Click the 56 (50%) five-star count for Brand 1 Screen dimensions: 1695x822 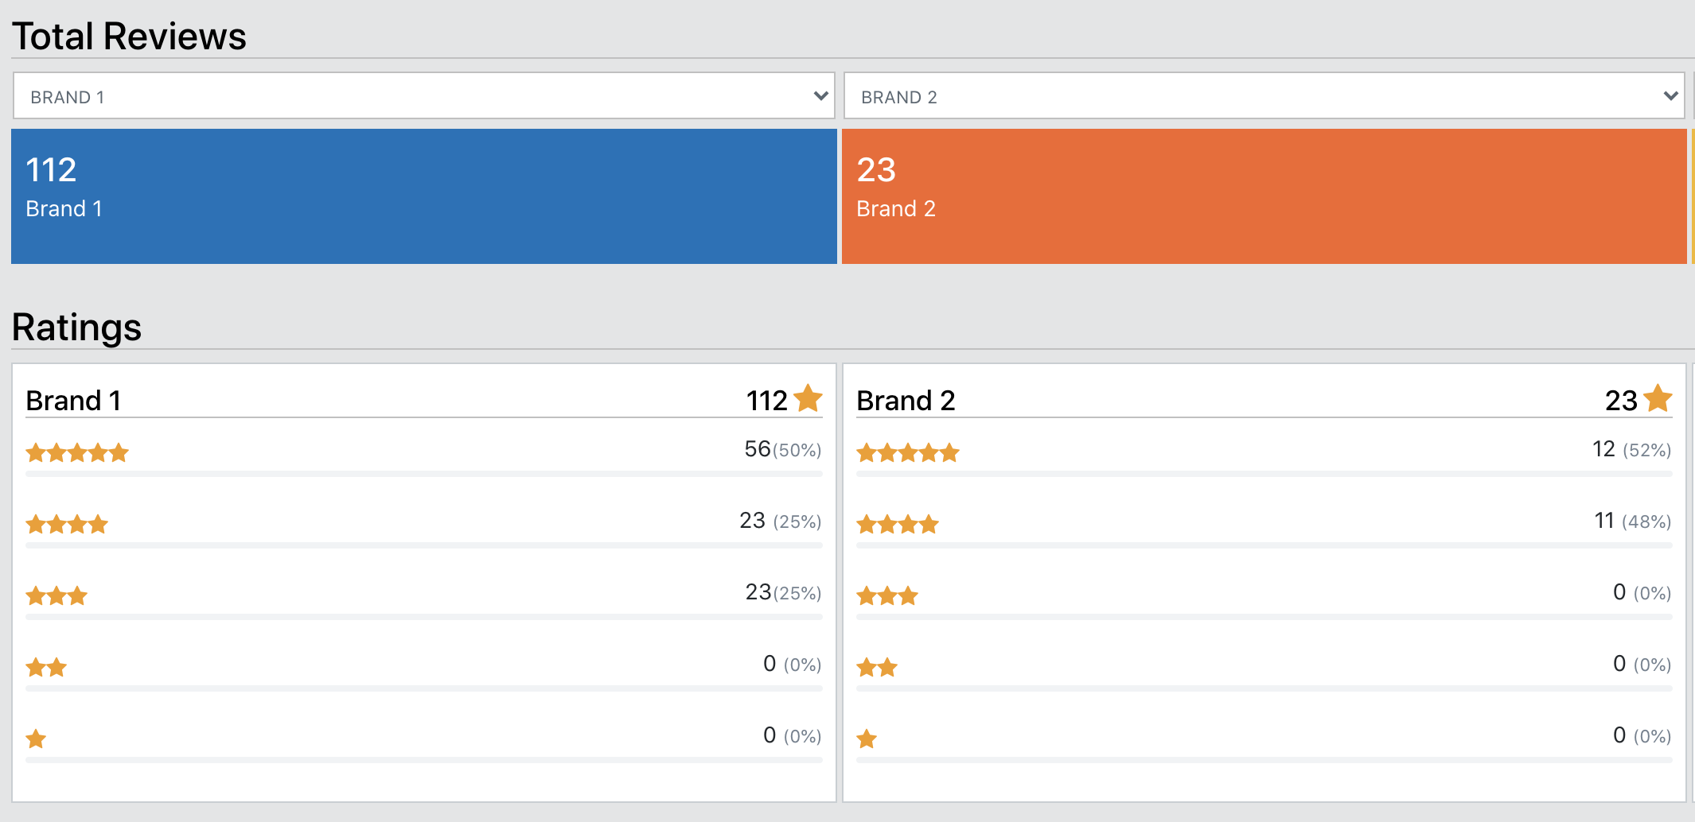(x=782, y=450)
